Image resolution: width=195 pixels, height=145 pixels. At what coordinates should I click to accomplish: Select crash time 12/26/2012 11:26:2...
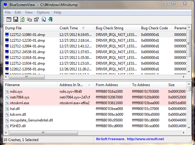76,69
